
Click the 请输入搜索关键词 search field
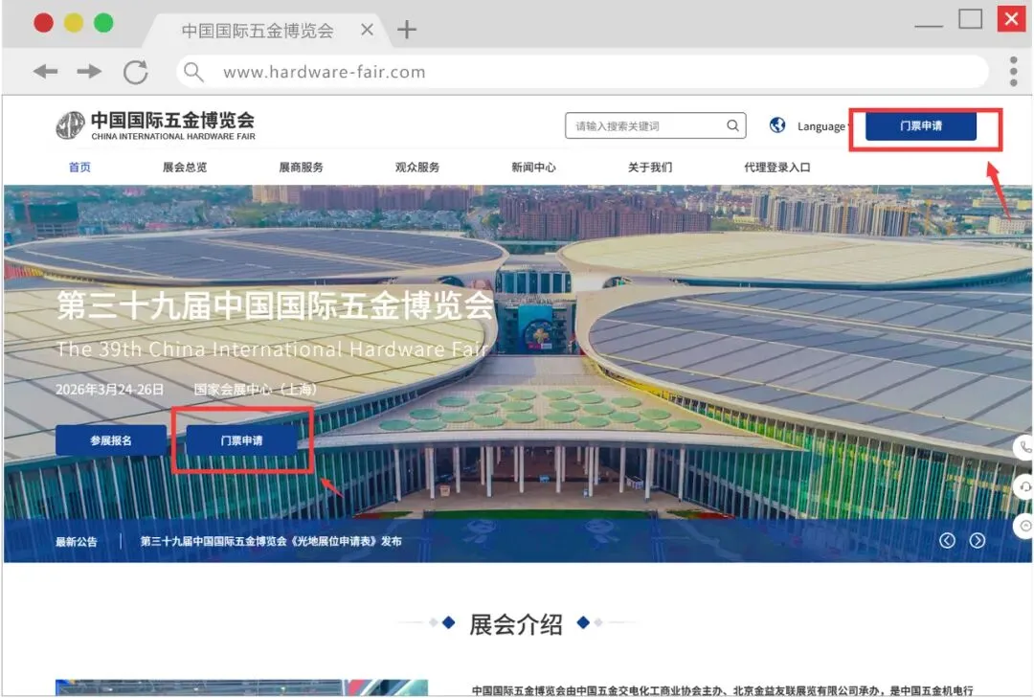click(643, 125)
